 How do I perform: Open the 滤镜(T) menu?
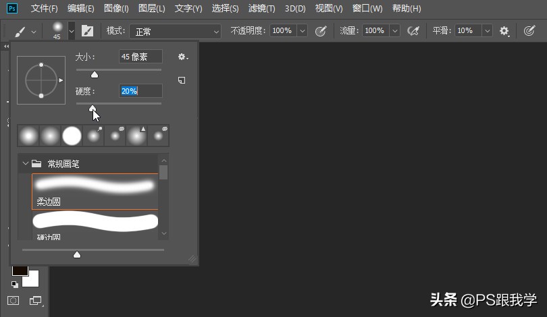(x=261, y=9)
